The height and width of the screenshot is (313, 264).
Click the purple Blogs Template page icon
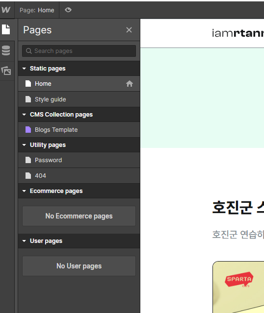point(28,130)
